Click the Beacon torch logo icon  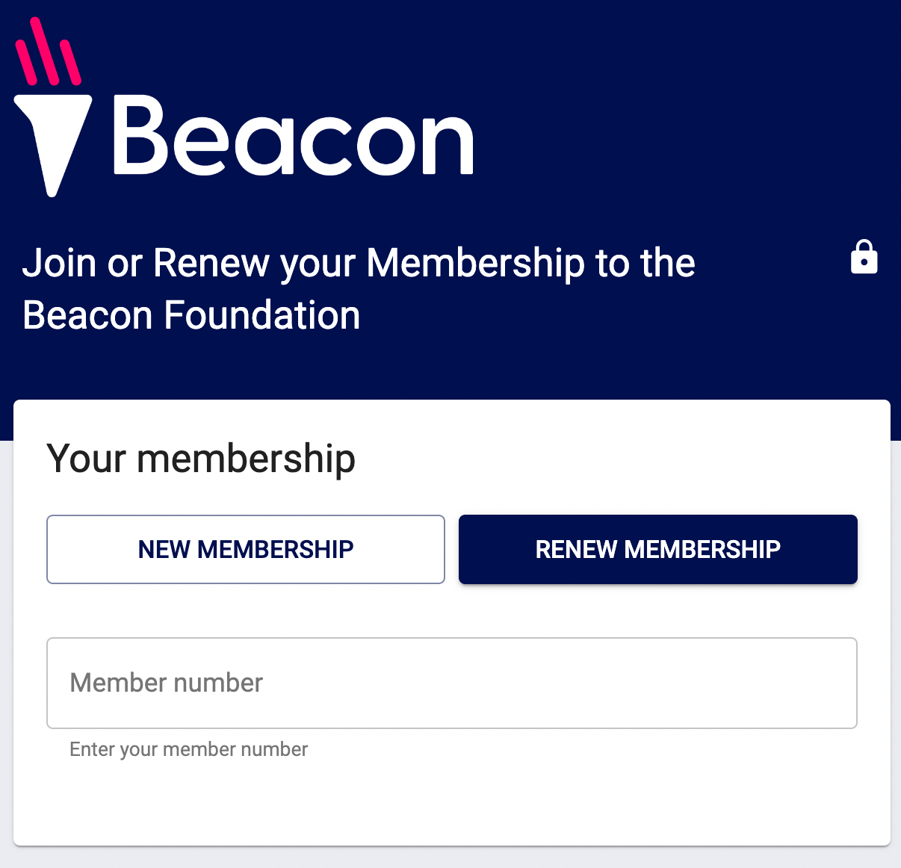pos(52,112)
